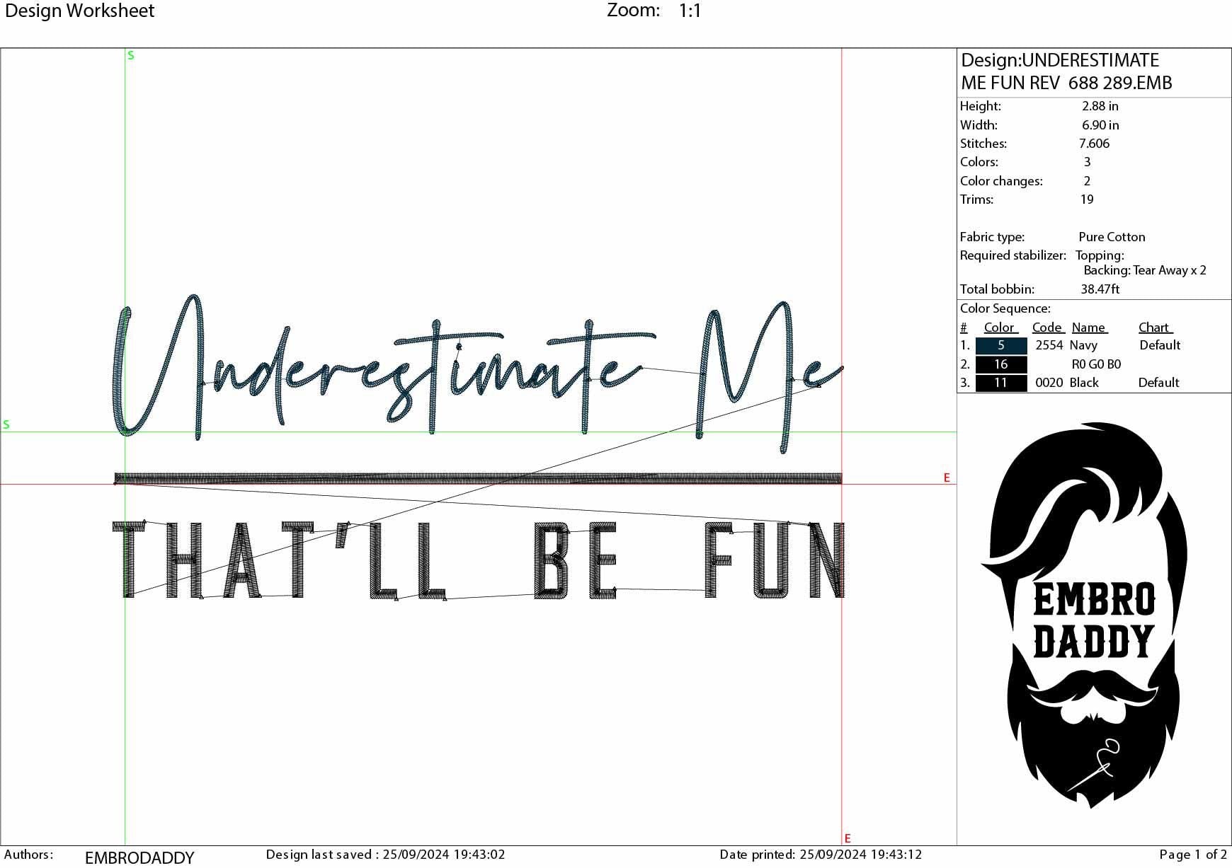Click the design name 'UNDERESTIMATE ME FUN REV 688 289.EMB'
Viewport: 1232px width, 868px height.
tap(1066, 71)
